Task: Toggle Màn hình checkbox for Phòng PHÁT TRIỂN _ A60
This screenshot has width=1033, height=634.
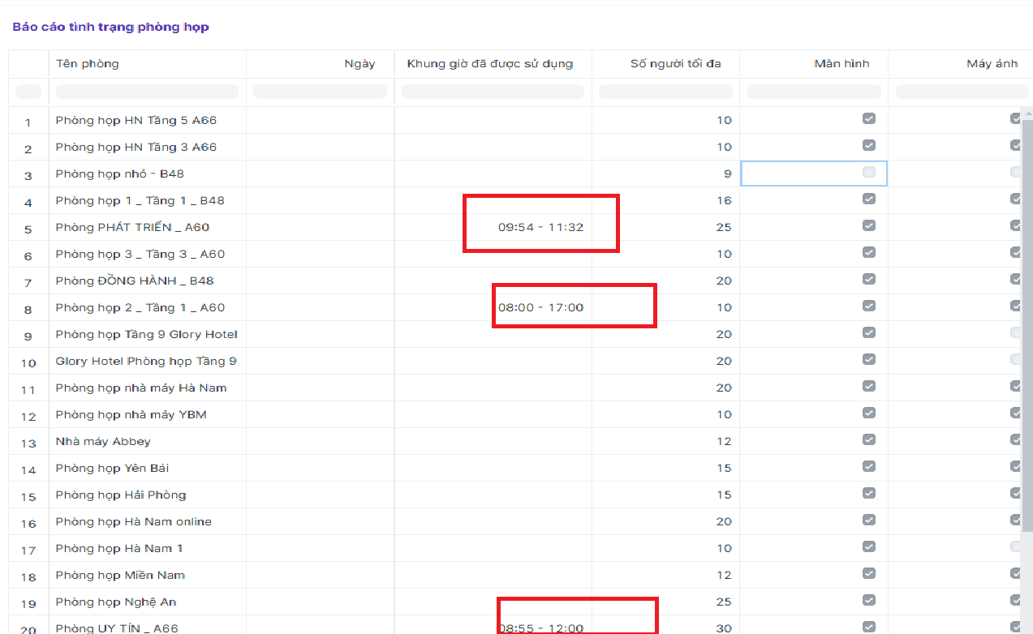Action: pos(868,226)
